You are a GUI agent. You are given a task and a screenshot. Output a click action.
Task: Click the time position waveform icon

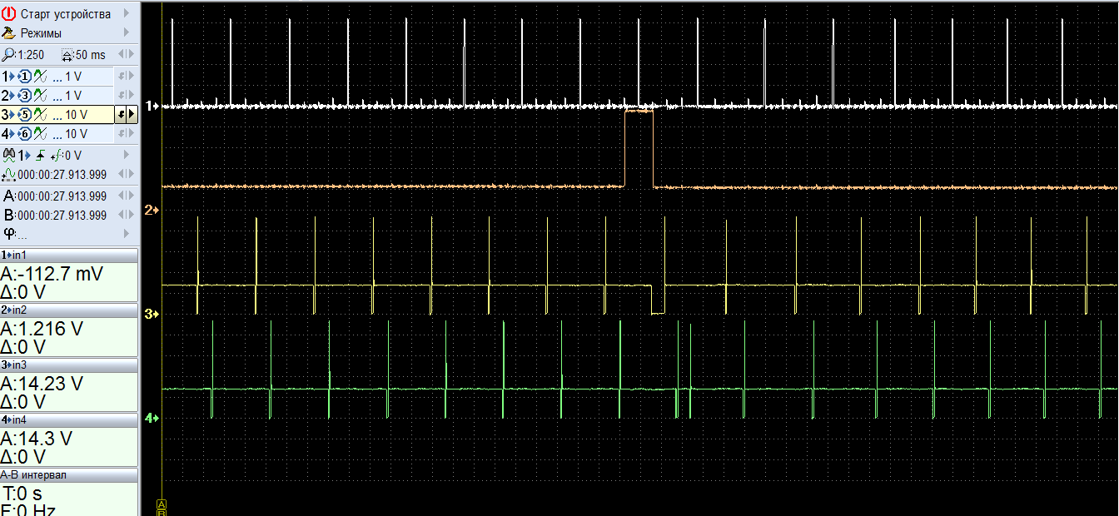coord(9,175)
